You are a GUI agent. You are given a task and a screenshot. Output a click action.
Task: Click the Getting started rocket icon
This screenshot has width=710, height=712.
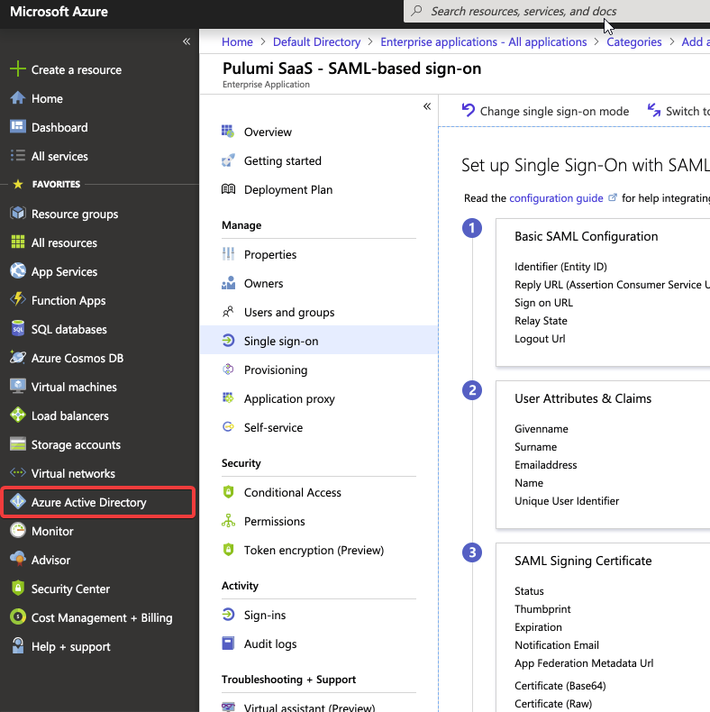(228, 160)
